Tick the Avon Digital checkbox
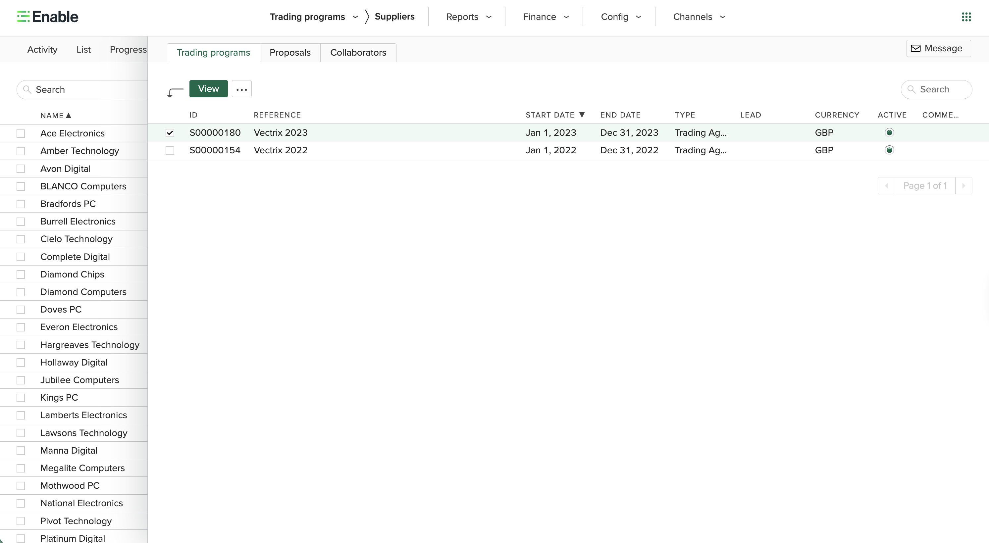Viewport: 989px width, 543px height. click(x=21, y=169)
